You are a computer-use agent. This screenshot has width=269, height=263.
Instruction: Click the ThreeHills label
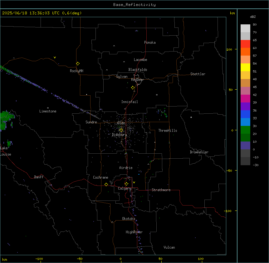168,131
